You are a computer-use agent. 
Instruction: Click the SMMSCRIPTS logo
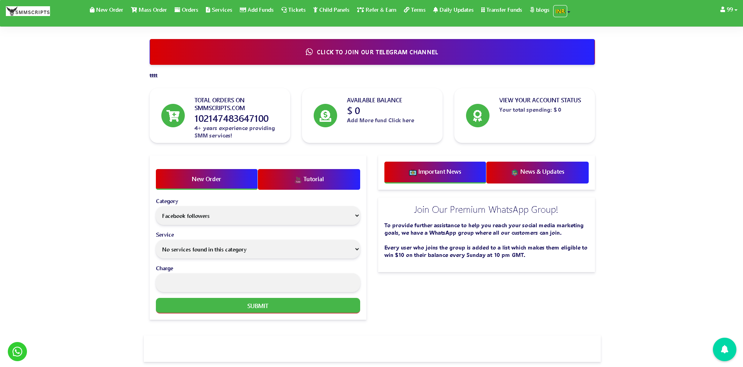click(x=28, y=11)
